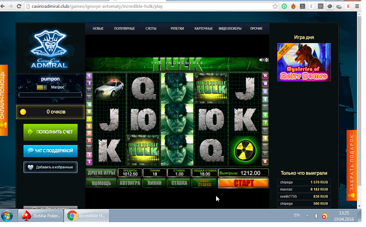The height and width of the screenshot is (227, 366).
Task: Select payline 2 indicator on left side
Action: pyautogui.click(x=89, y=83)
